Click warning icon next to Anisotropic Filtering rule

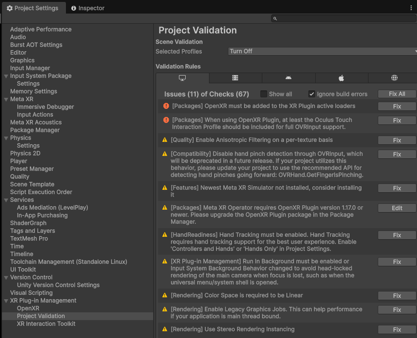165,140
